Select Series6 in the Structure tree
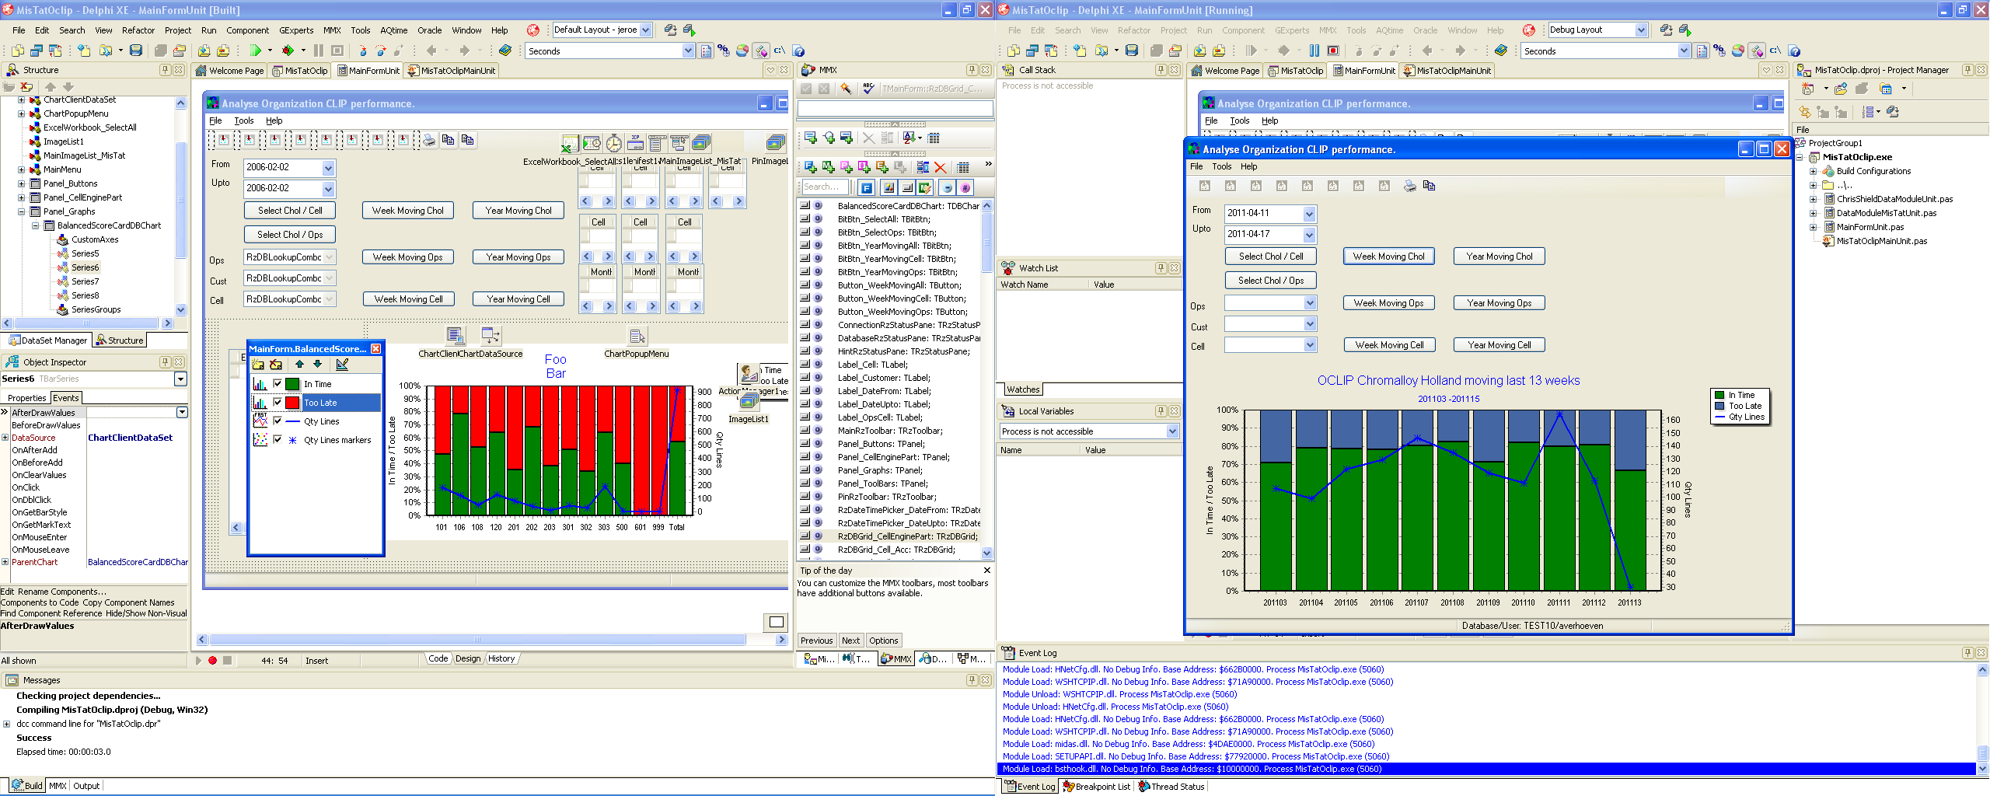The height and width of the screenshot is (796, 1990). pyautogui.click(x=85, y=267)
